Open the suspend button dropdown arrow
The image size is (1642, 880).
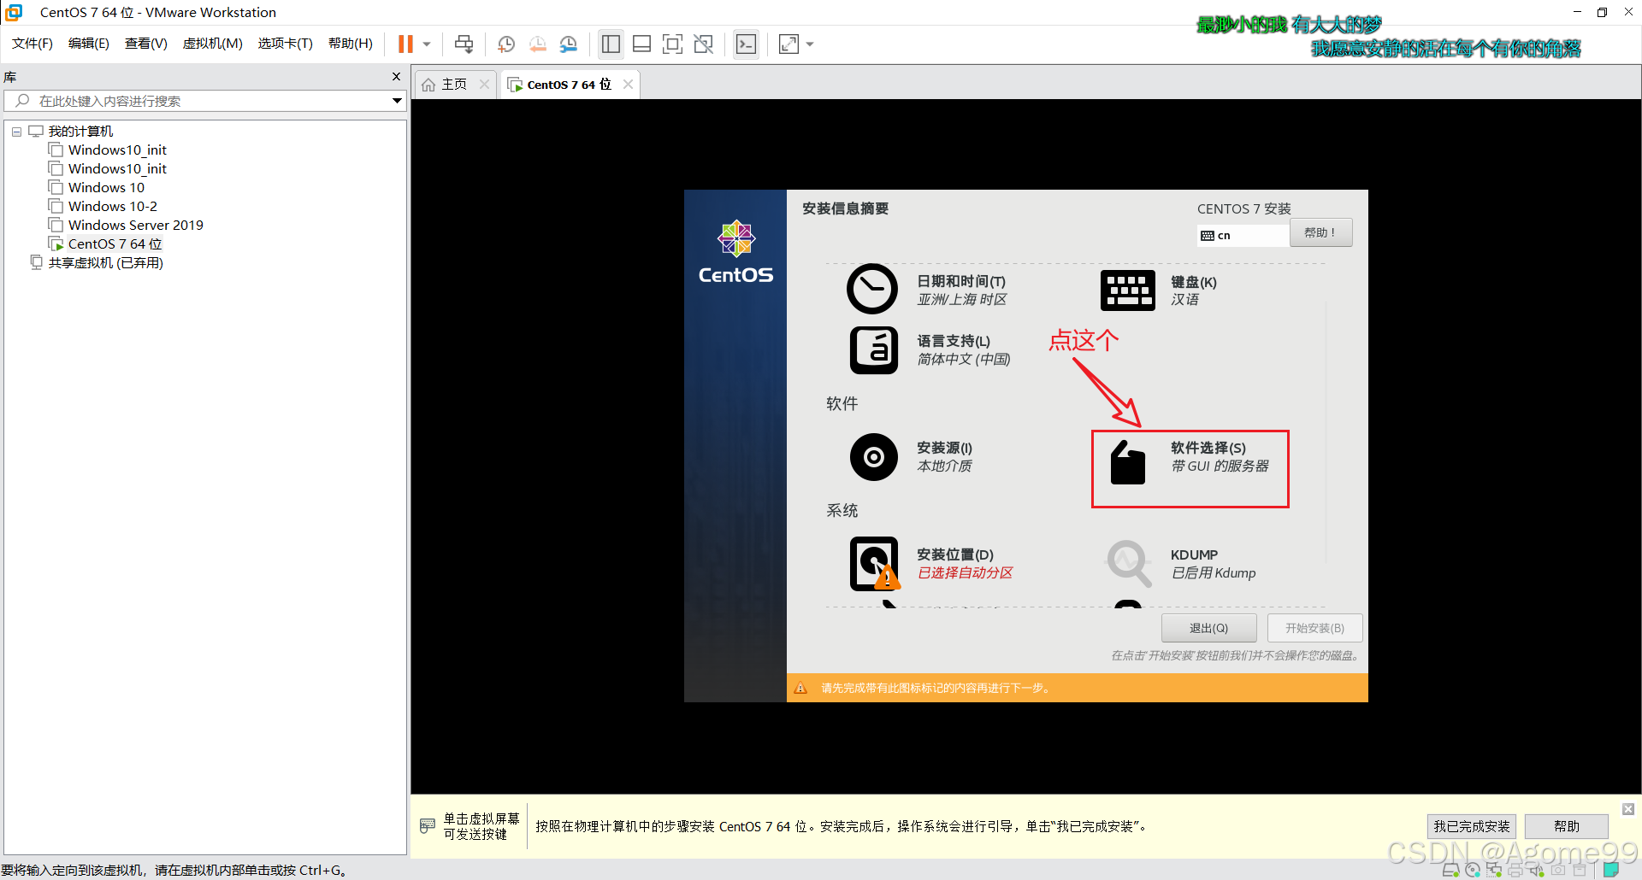click(x=426, y=44)
